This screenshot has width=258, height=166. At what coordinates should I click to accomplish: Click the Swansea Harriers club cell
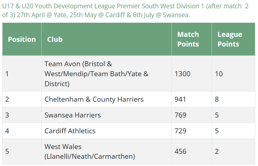coord(106,115)
